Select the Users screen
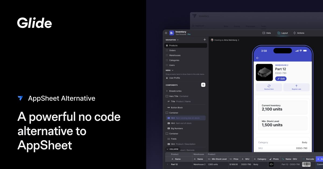This screenshot has width=323, height=169. pos(186,65)
